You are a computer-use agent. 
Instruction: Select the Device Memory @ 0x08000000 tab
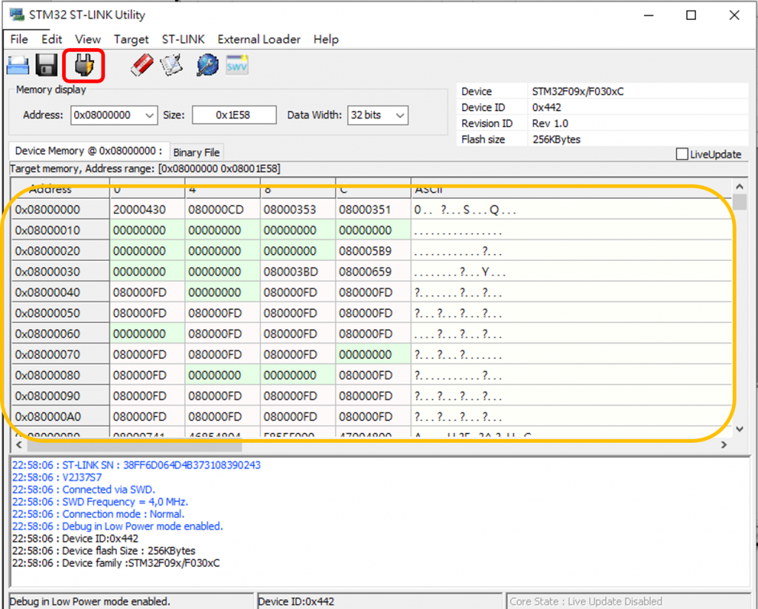pyautogui.click(x=89, y=151)
